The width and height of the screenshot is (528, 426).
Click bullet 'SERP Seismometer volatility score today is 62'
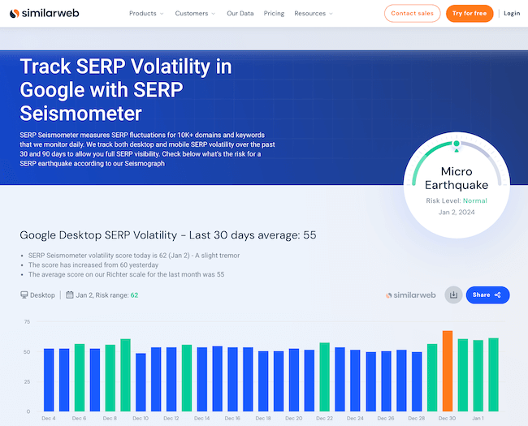point(134,256)
